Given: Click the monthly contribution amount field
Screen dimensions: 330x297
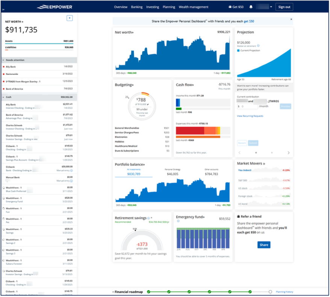Looking at the screenshot, I should [x=247, y=106].
